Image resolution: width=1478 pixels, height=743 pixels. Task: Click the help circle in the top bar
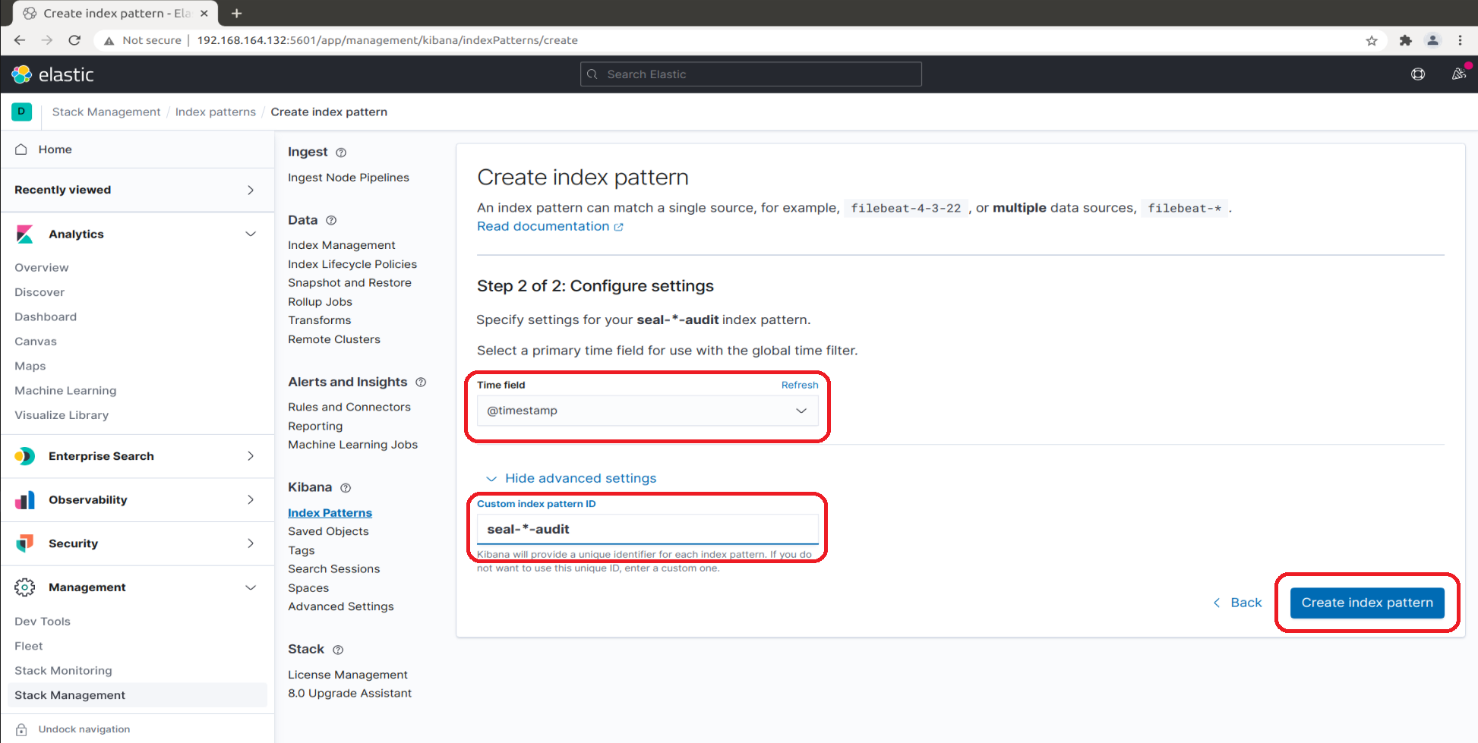pyautogui.click(x=1418, y=74)
